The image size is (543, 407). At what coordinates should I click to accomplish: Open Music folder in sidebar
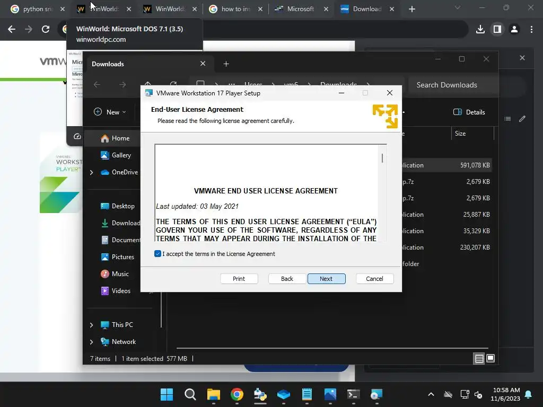115,274
